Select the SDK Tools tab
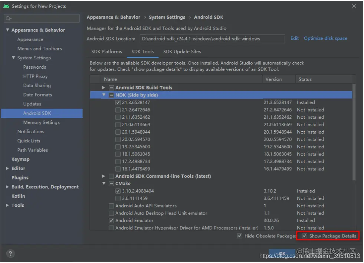 click(142, 52)
